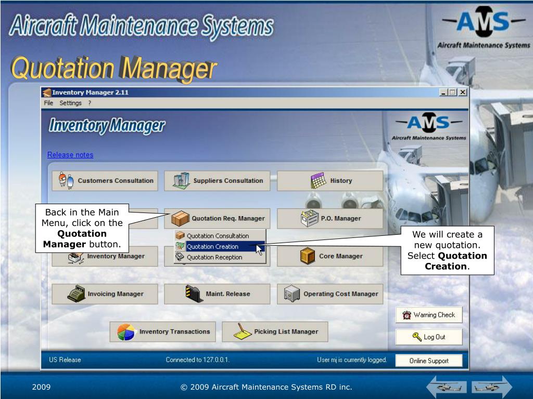533x399 pixels.
Task: Click the Inventory Transactions pie chart icon
Action: [x=126, y=331]
